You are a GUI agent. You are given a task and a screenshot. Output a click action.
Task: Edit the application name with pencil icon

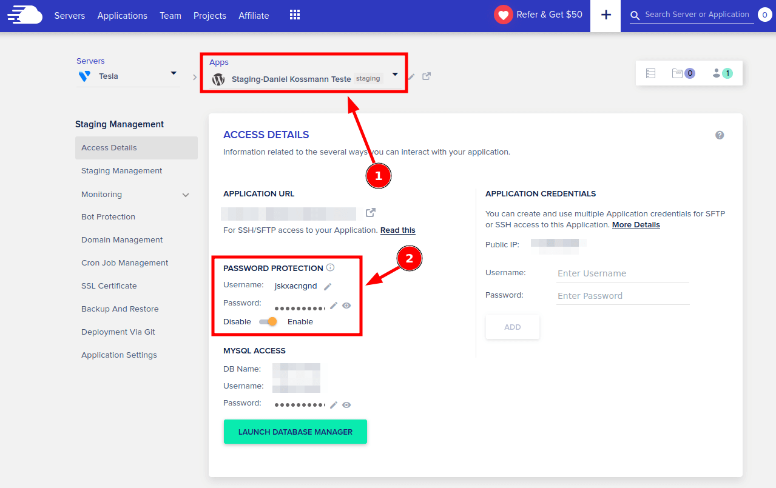click(x=411, y=76)
